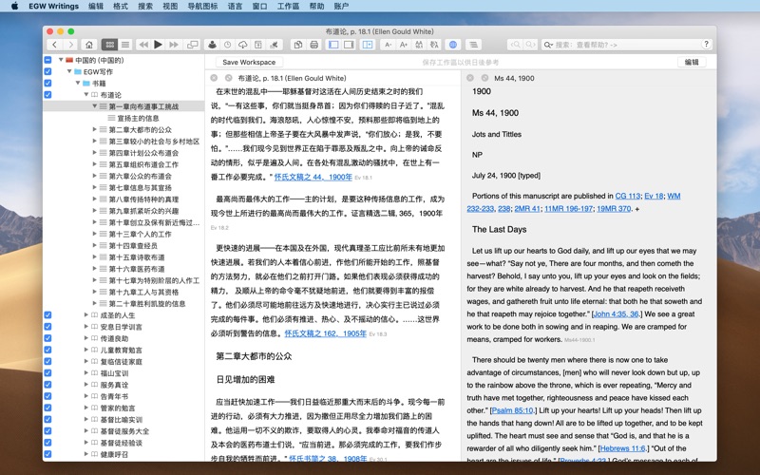This screenshot has height=475, width=760.
Task: Open the history clock icon
Action: coord(227,45)
